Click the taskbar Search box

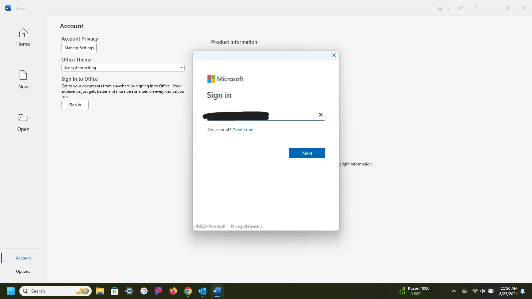click(x=56, y=291)
